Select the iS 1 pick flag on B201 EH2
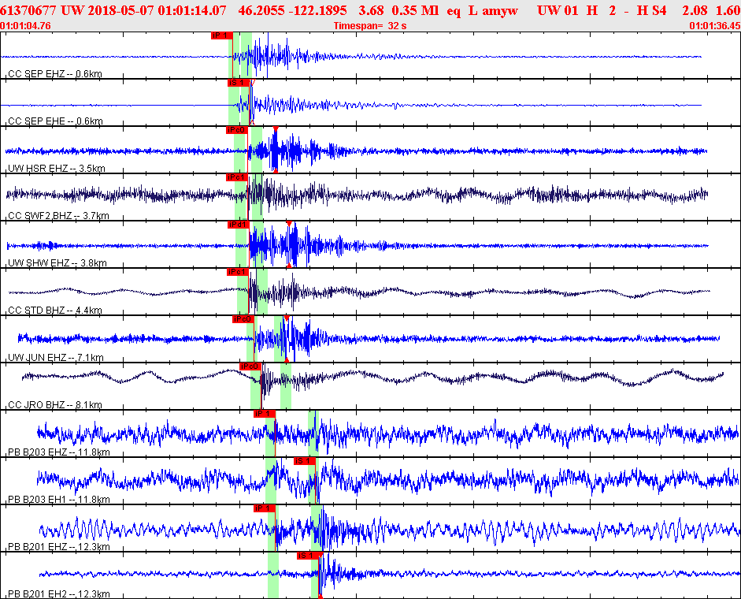 click(308, 556)
